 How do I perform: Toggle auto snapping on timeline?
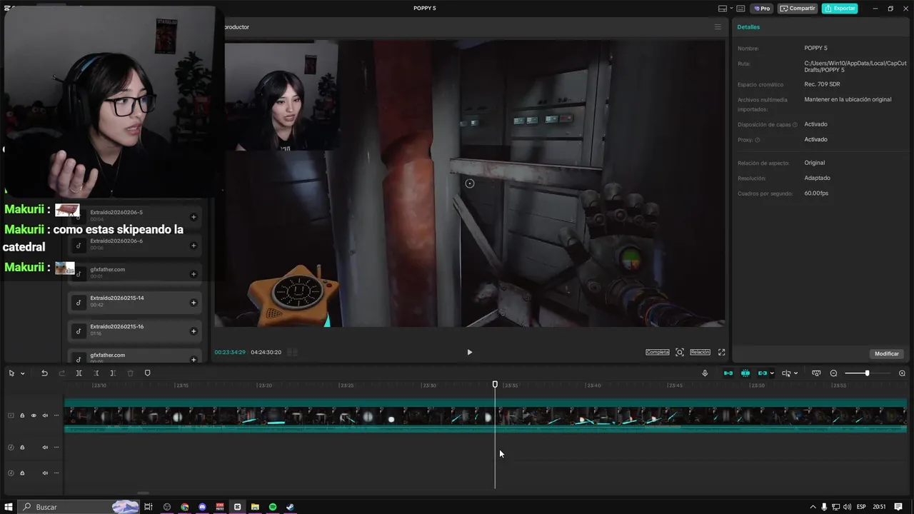[745, 373]
